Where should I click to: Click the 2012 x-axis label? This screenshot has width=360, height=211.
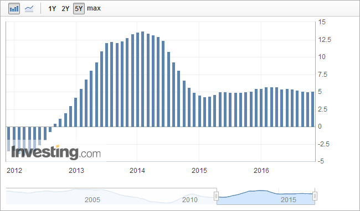pyautogui.click(x=14, y=171)
